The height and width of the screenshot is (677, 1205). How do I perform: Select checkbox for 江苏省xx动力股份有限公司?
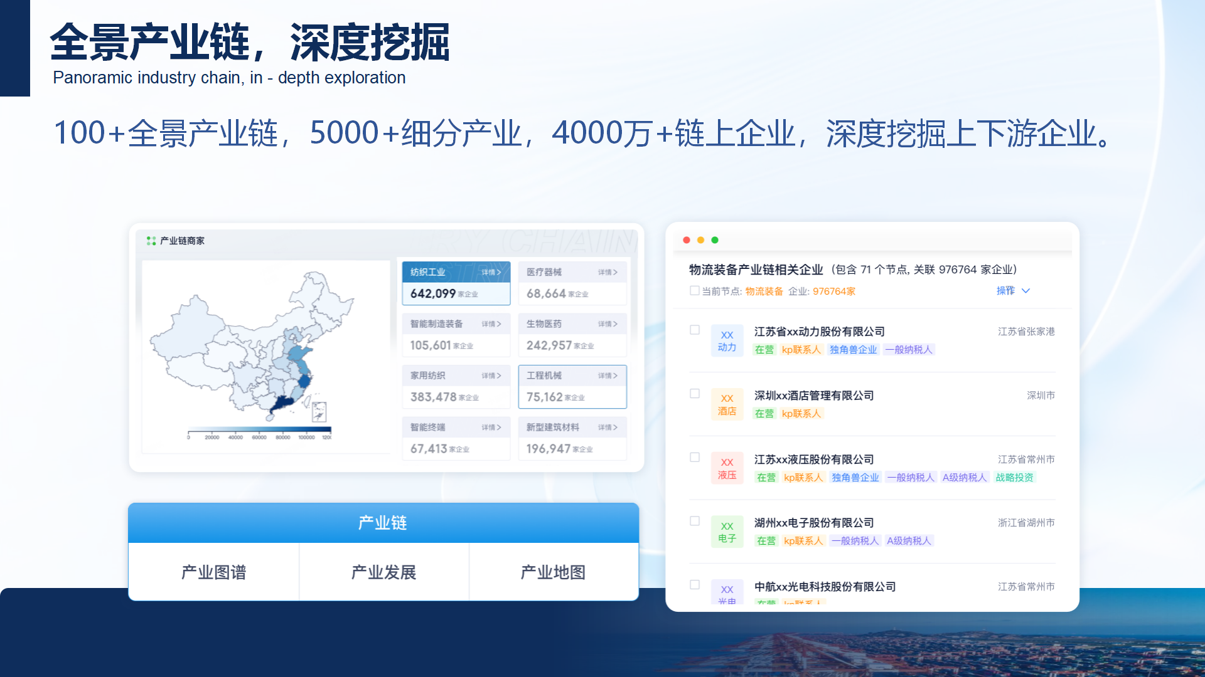(695, 330)
